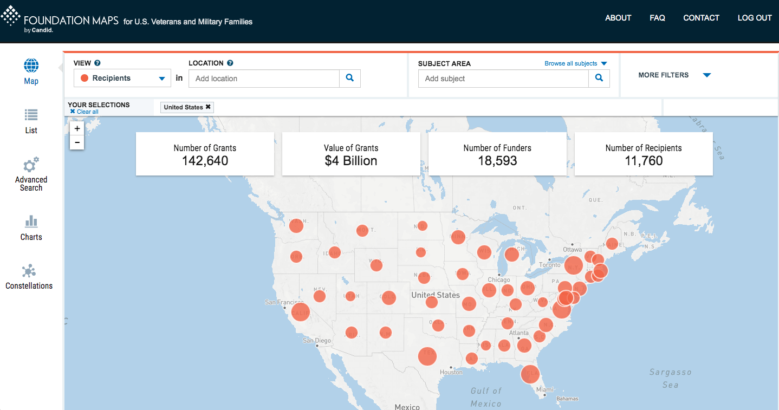Viewport: 779px width, 410px height.
Task: Select the New Mexico bubble
Action: click(386, 333)
